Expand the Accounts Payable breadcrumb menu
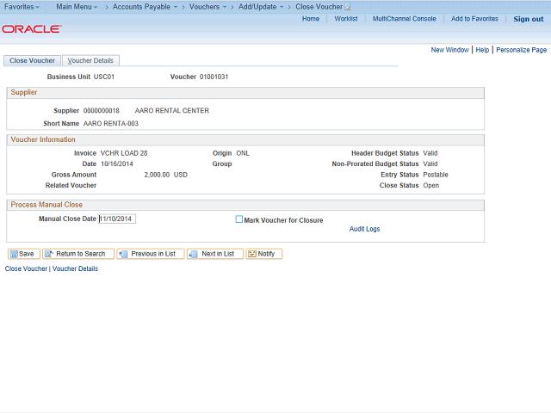 pyautogui.click(x=145, y=7)
